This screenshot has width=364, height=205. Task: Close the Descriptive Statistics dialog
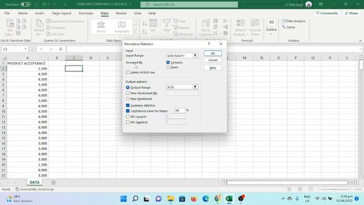(221, 44)
